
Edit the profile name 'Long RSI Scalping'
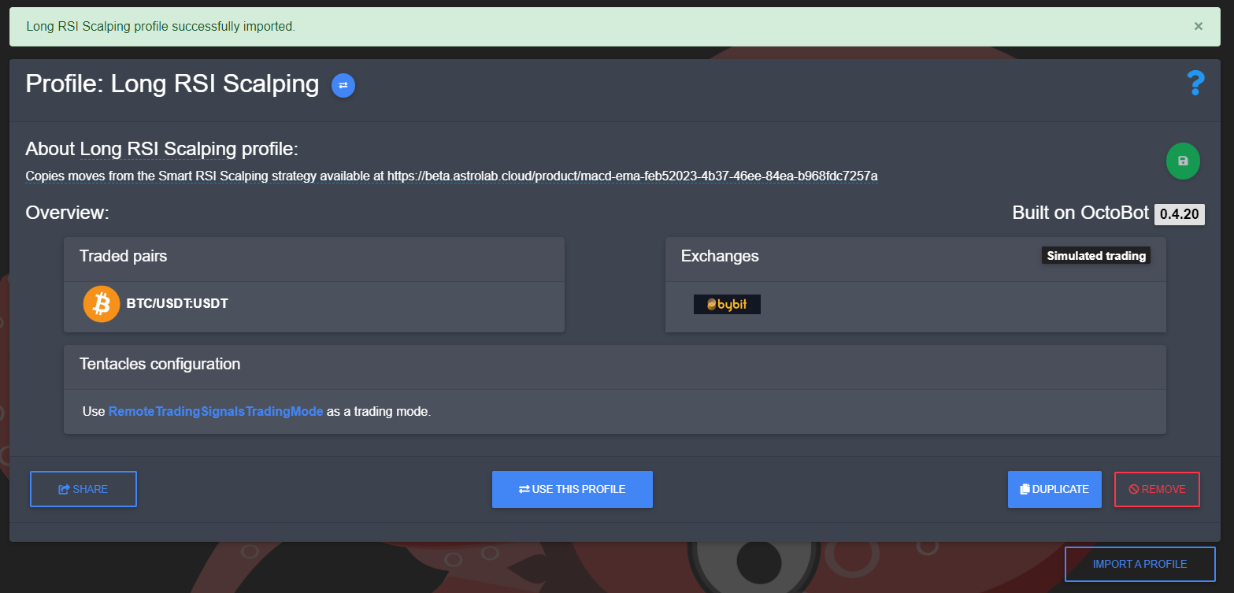pyautogui.click(x=158, y=149)
